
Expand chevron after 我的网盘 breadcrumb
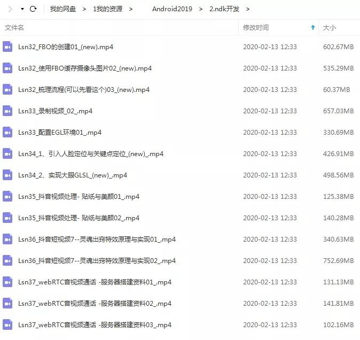click(84, 9)
